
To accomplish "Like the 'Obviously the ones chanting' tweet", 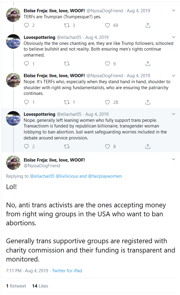I will point(108,64).
